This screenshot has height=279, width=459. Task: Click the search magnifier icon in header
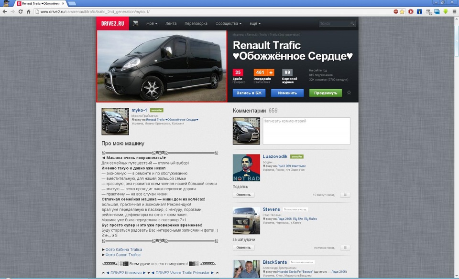(352, 23)
